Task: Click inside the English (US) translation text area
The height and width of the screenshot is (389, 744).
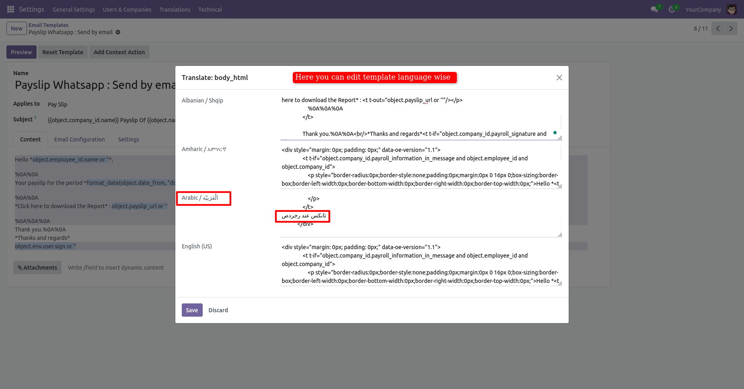Action: 421,263
